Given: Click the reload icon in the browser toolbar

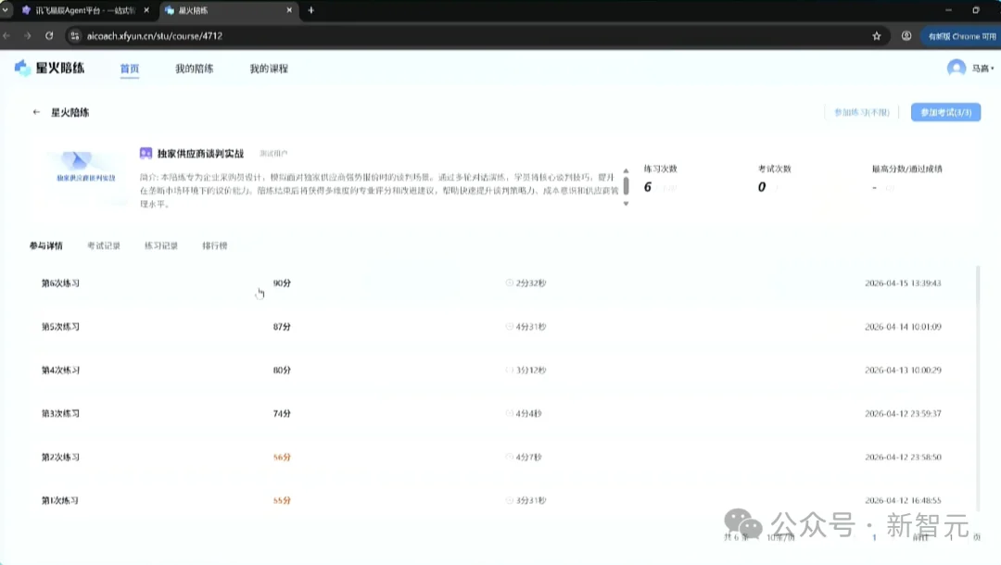Looking at the screenshot, I should 48,34.
